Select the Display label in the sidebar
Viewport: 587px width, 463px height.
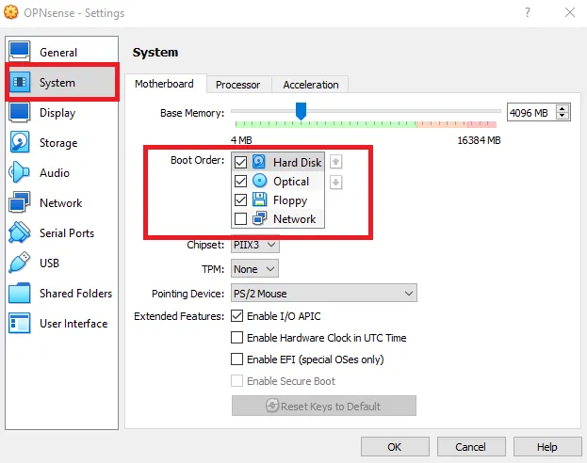point(57,113)
